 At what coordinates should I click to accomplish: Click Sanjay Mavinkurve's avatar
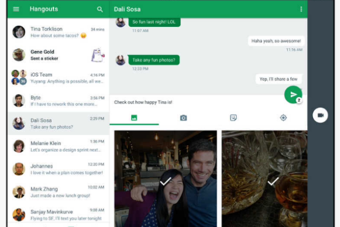pyautogui.click(x=19, y=215)
